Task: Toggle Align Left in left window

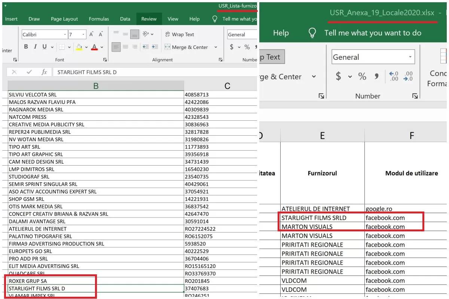Action: [116, 47]
